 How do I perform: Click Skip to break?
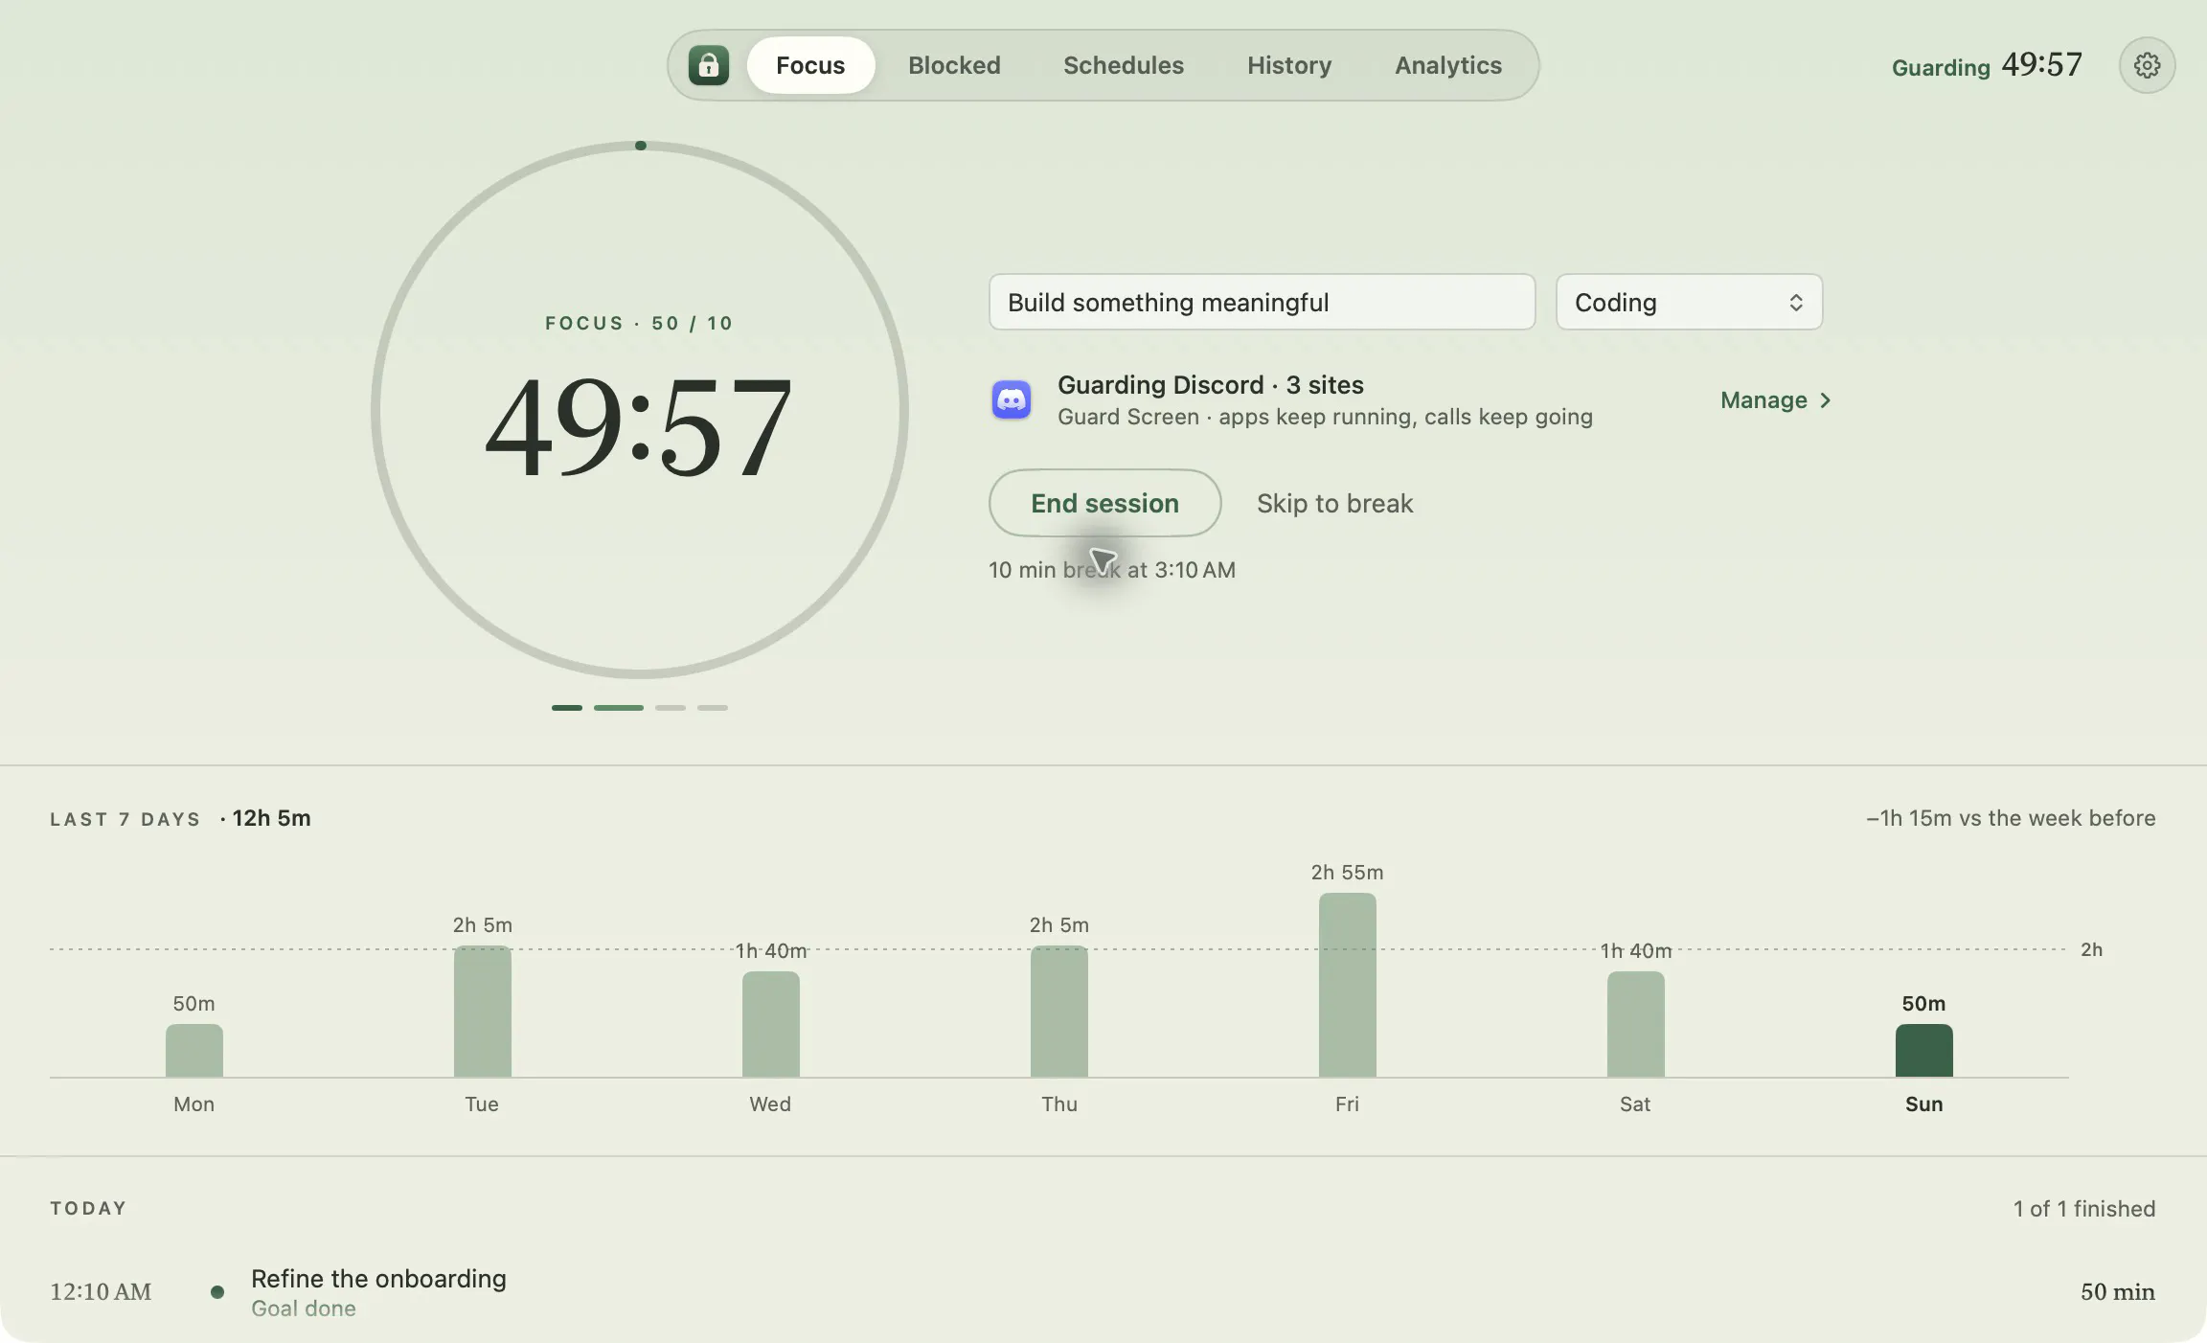click(x=1334, y=503)
